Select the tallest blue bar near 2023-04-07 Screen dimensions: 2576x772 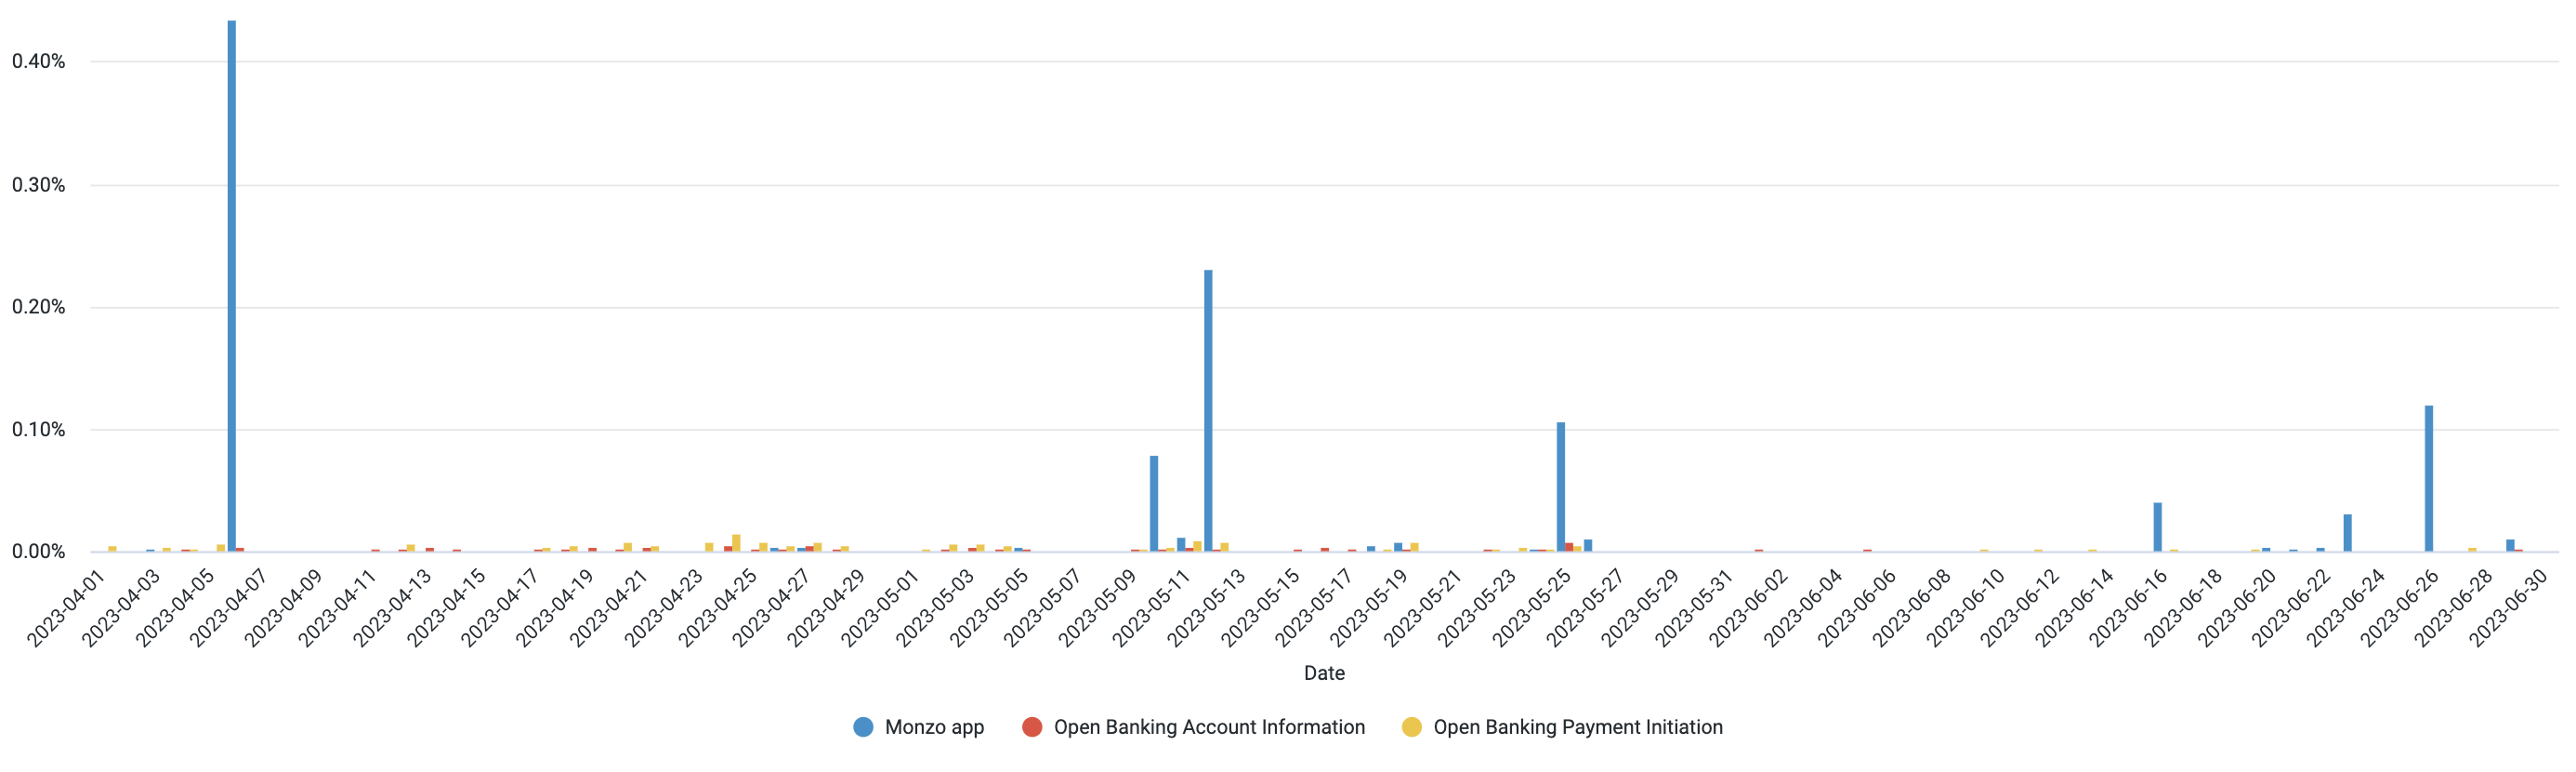pos(232,286)
